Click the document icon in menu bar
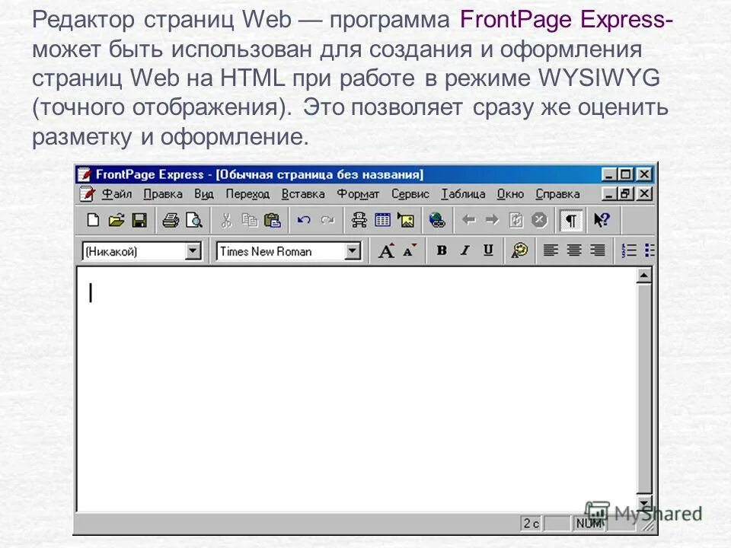The image size is (731, 548). [x=87, y=193]
